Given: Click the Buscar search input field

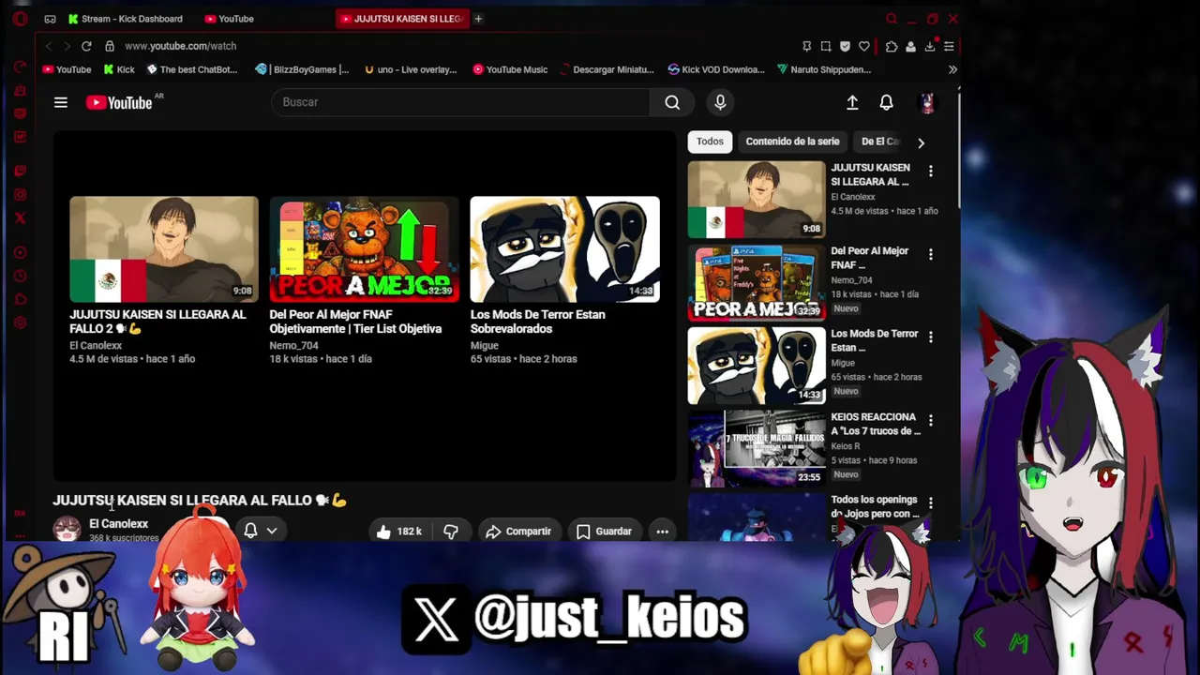Looking at the screenshot, I should click(460, 102).
